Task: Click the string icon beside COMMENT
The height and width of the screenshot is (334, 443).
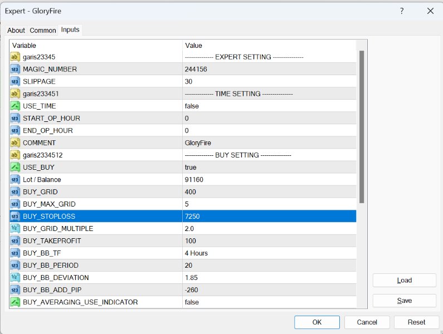Action: click(16, 143)
